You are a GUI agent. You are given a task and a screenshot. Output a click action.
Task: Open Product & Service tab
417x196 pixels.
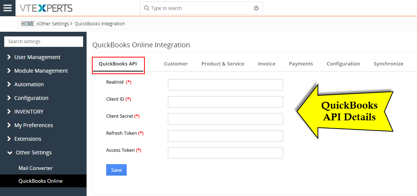click(223, 64)
